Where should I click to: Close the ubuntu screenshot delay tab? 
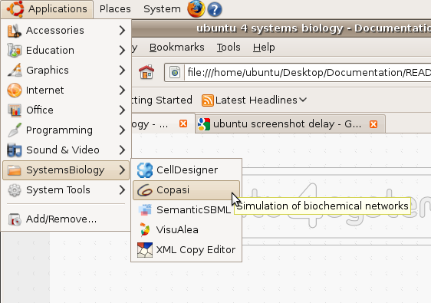(373, 124)
